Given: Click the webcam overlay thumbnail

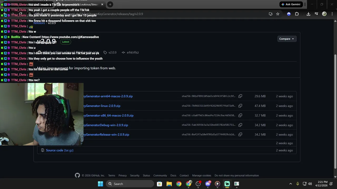Looking at the screenshot, I should pos(42,114).
